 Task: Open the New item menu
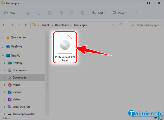pyautogui.click(x=11, y=13)
